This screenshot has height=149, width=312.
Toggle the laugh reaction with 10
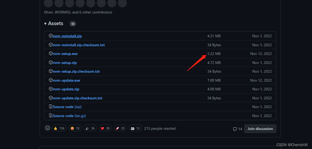coord(75,128)
